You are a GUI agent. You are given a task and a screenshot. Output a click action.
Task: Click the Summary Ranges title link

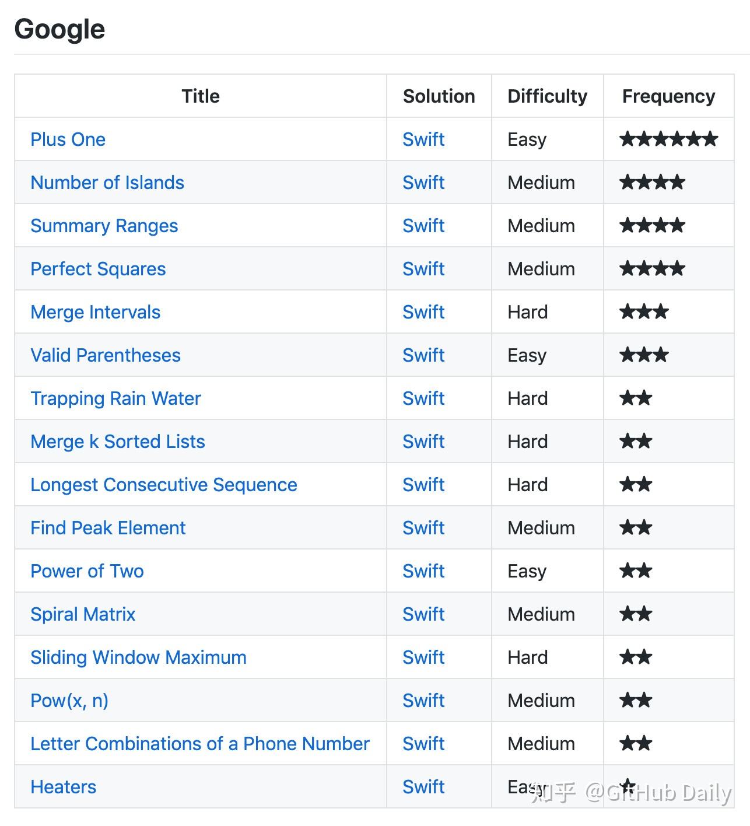coord(104,226)
